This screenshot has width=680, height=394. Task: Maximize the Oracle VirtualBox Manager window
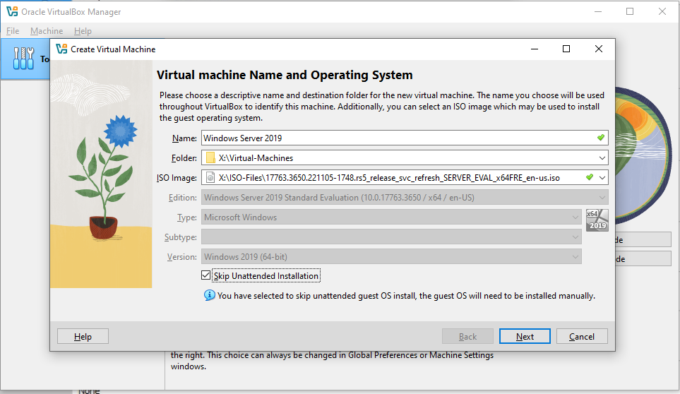click(x=630, y=12)
